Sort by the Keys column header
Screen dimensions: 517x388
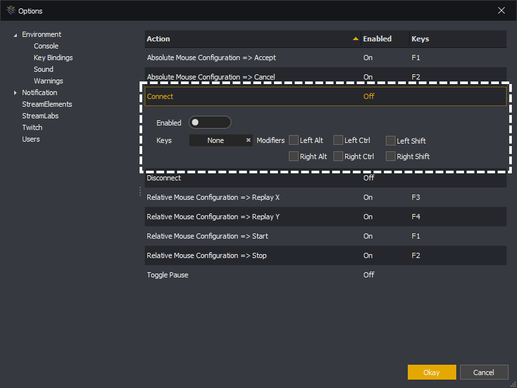(458, 39)
